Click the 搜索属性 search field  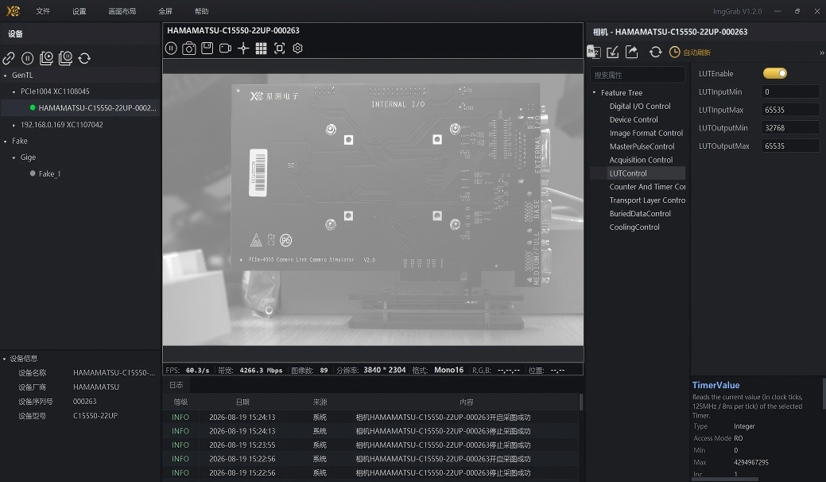point(638,75)
